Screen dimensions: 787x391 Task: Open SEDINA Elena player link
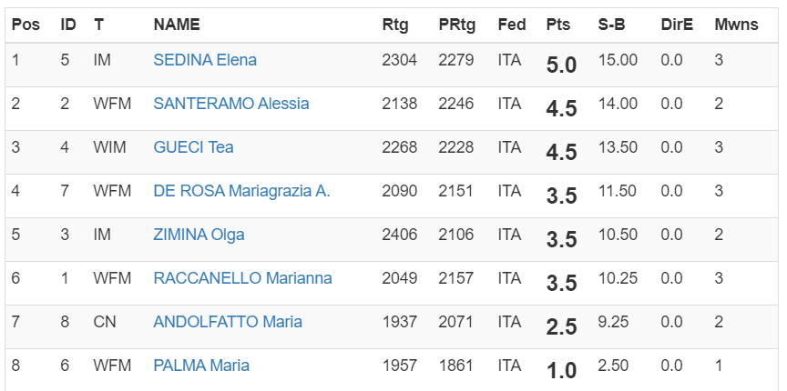(205, 60)
